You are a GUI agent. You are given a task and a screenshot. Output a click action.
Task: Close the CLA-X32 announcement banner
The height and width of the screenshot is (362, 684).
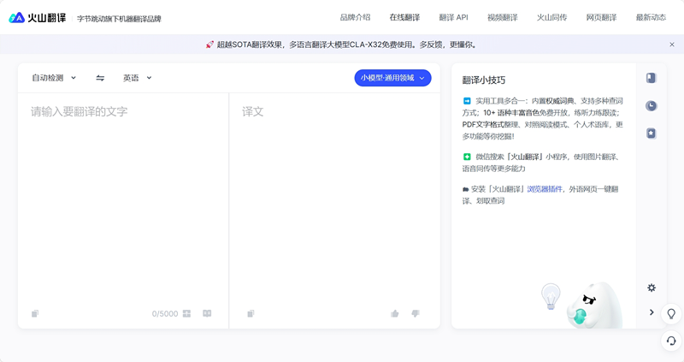(x=672, y=45)
